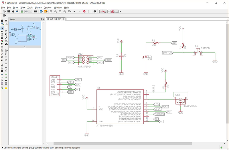
Task: Toggle layer visibility with the eye icon
Action: [x=6, y=21]
